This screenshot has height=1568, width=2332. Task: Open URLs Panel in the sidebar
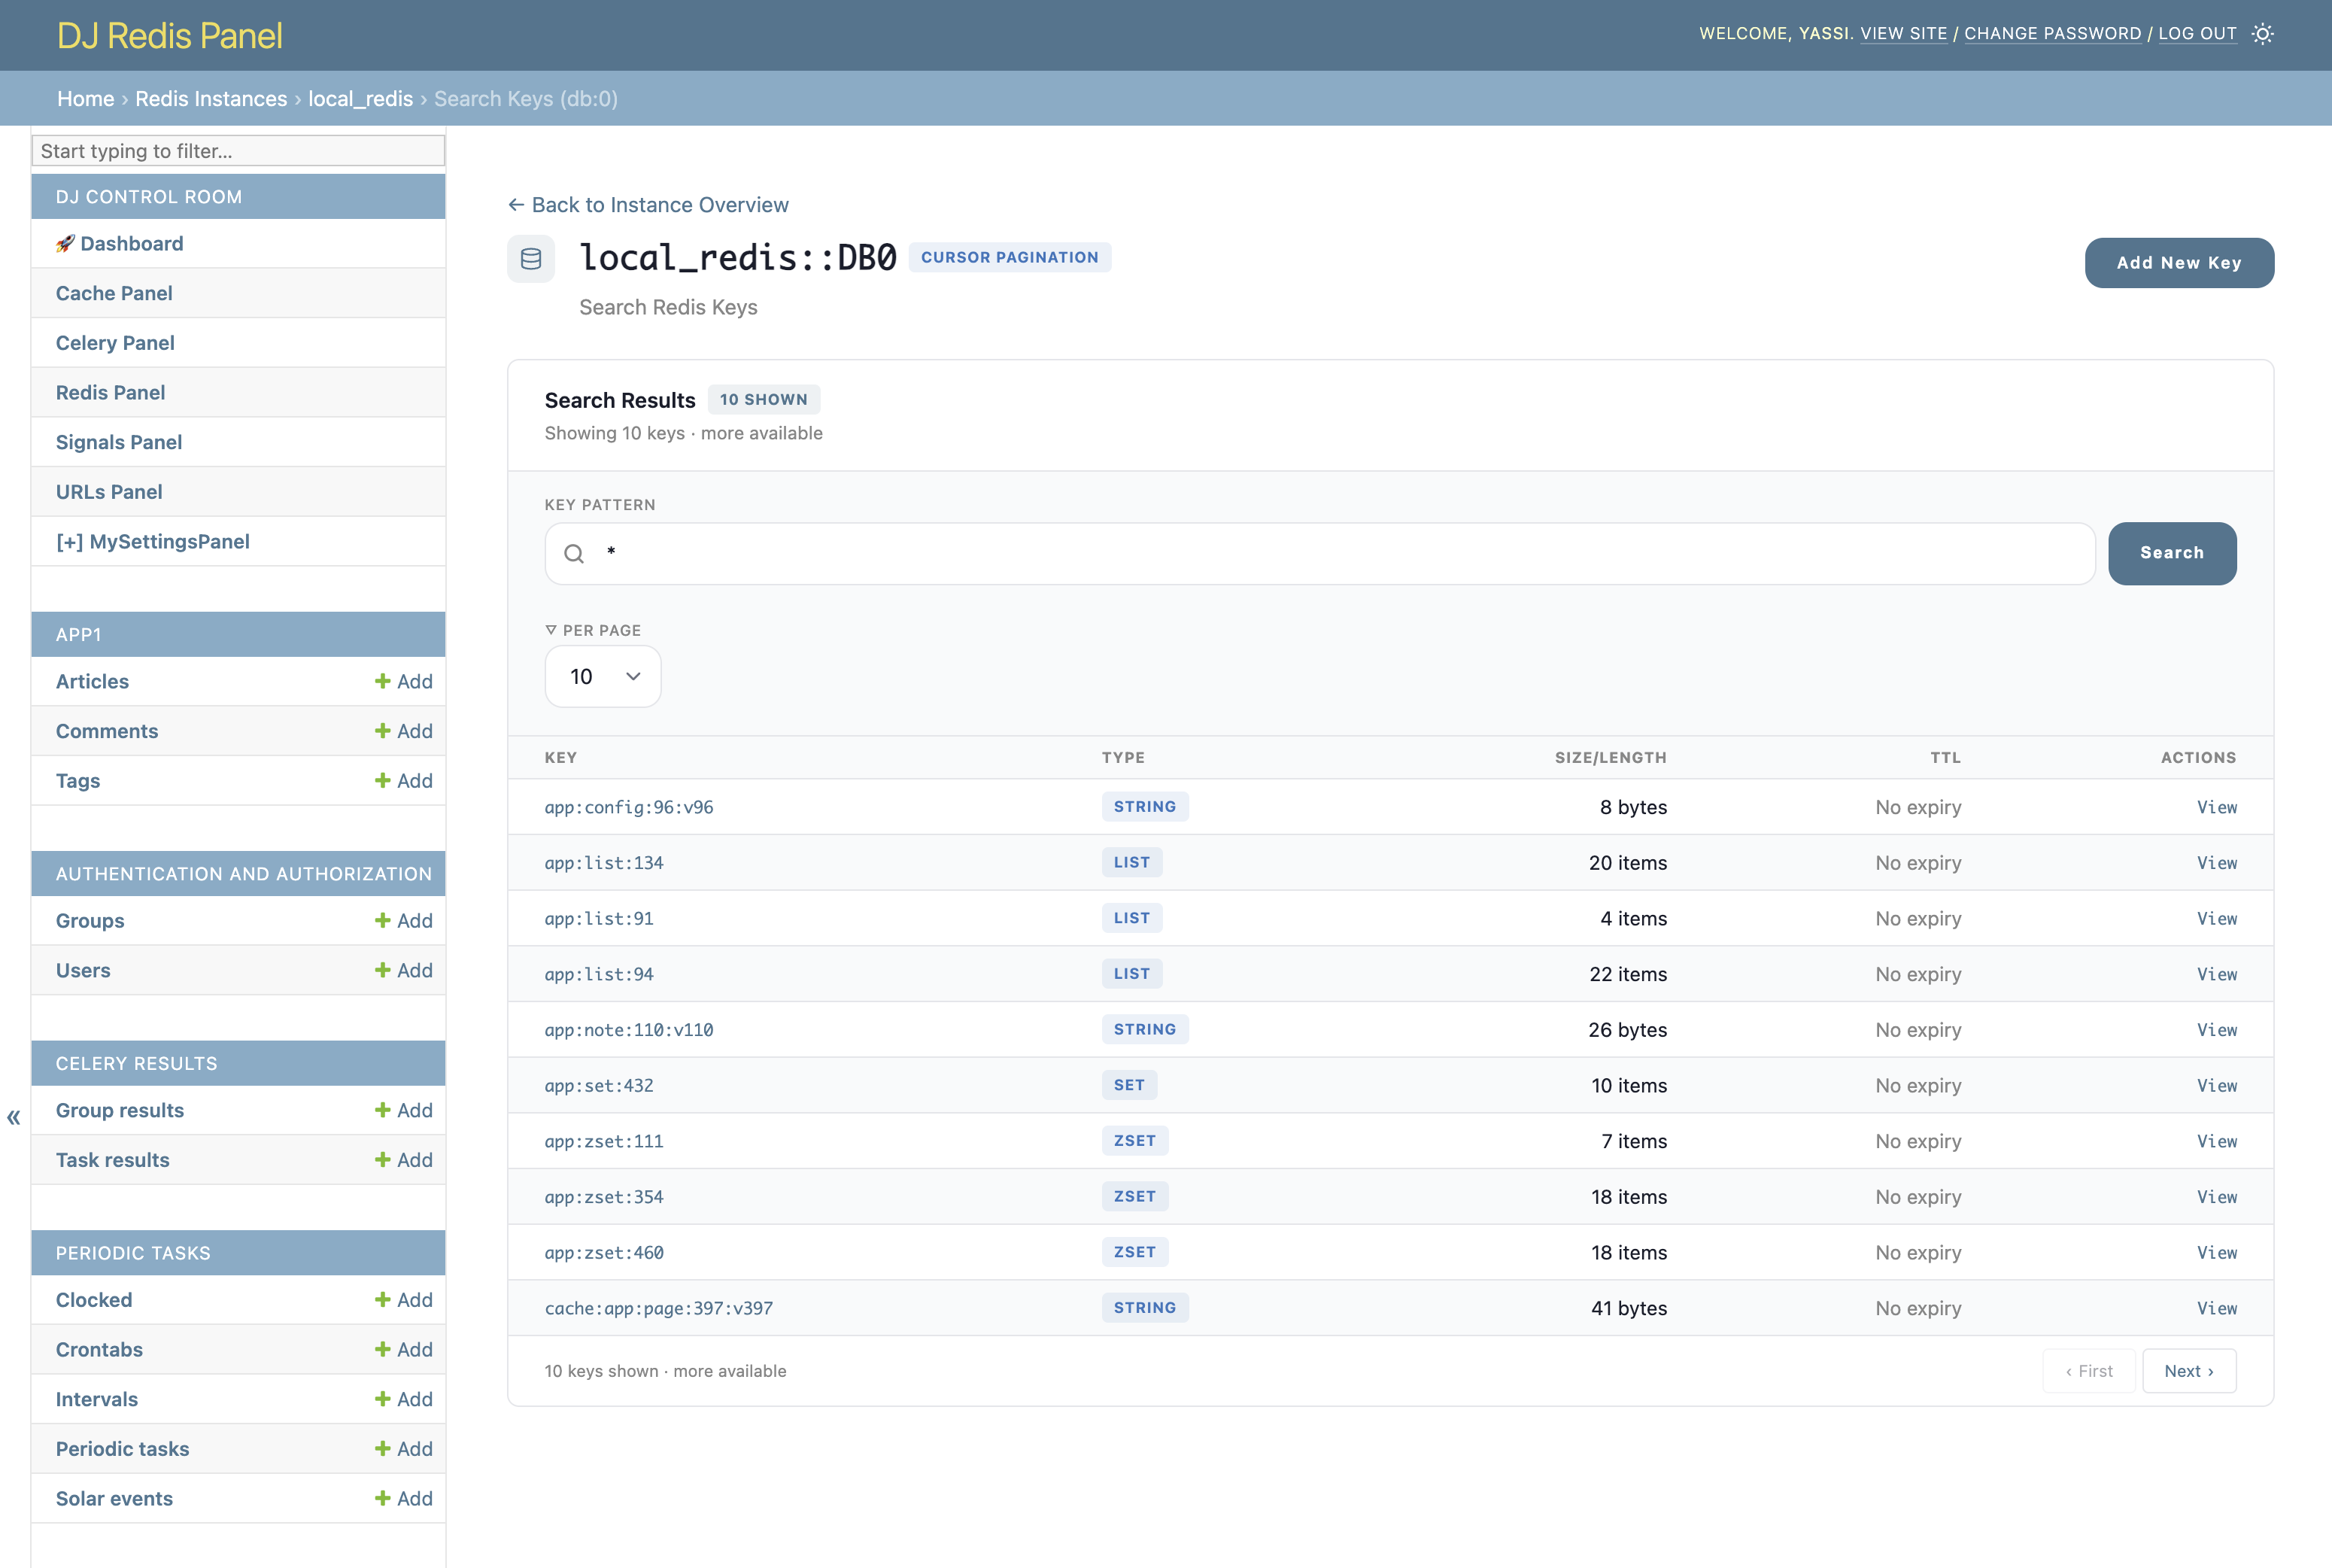click(x=109, y=492)
